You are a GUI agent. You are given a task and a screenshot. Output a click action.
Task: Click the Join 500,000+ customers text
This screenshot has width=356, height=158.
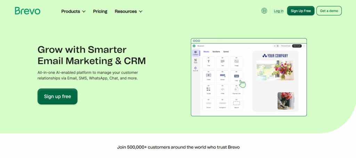click(178, 147)
